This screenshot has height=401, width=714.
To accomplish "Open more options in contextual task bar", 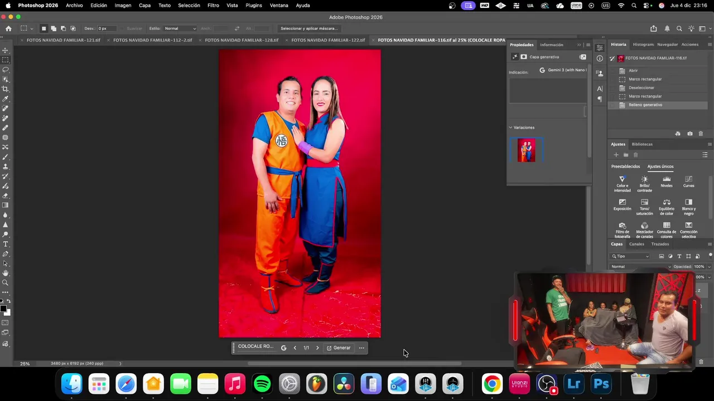I will 361,348.
